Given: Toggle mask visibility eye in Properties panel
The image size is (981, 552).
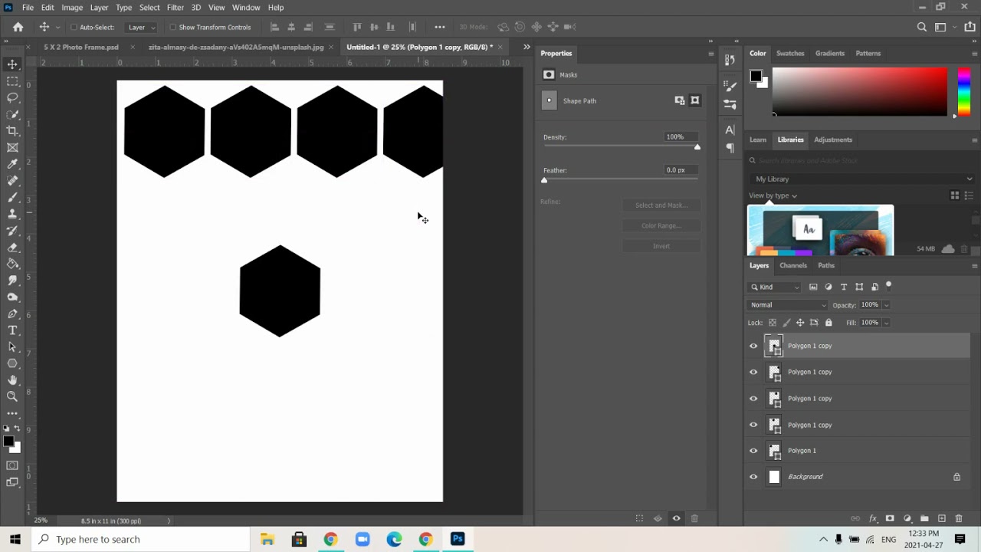Looking at the screenshot, I should [676, 519].
